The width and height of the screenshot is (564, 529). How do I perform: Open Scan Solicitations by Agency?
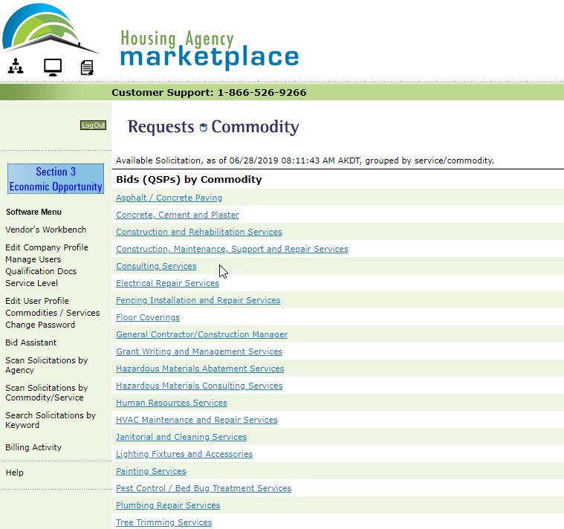[x=46, y=365]
